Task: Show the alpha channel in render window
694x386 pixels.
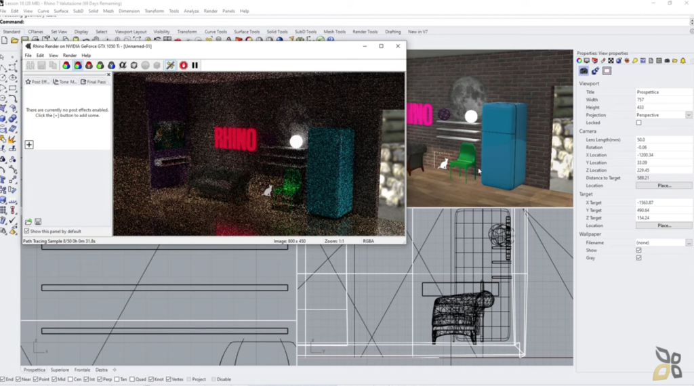Action: (123, 66)
